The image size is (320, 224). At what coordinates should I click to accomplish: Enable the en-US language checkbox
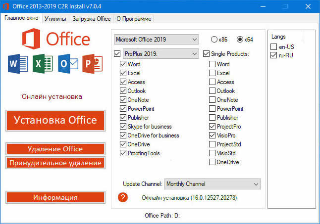click(274, 46)
